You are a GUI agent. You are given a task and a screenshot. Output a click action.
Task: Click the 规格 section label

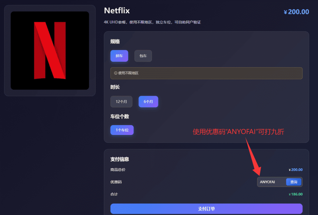114,41
